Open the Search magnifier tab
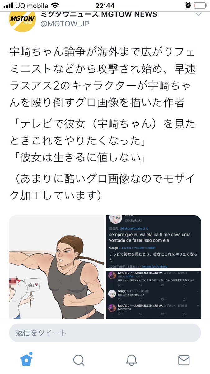This screenshot has width=210, height=374. [x=79, y=360]
